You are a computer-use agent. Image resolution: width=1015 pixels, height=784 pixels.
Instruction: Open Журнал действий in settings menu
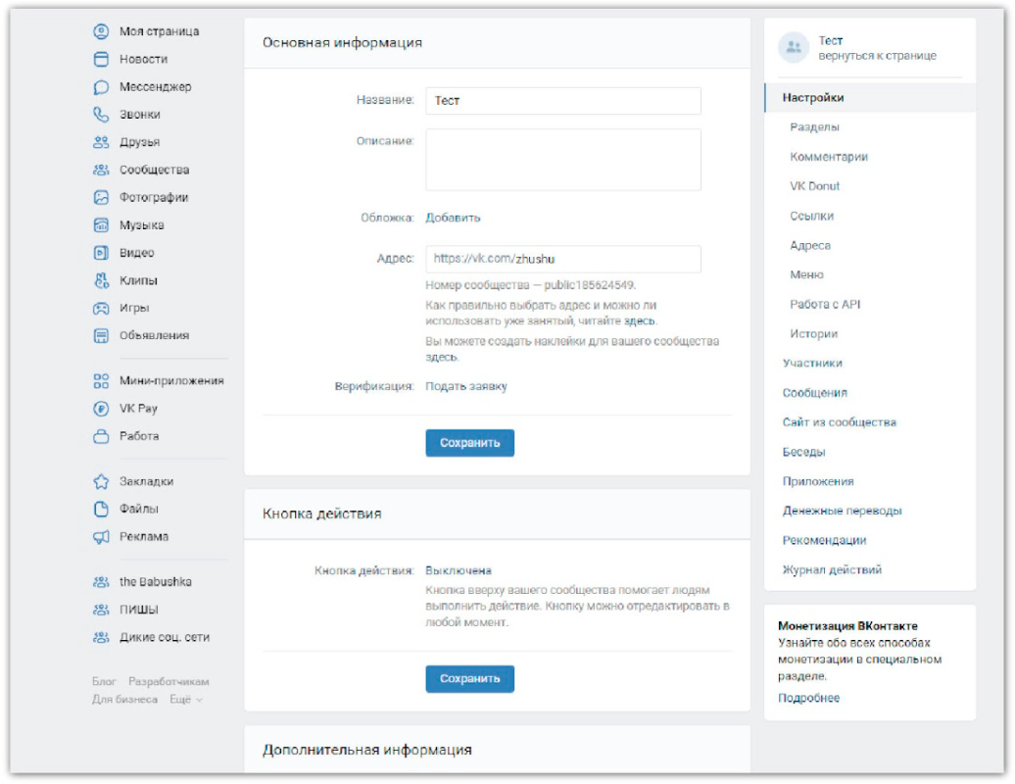point(832,569)
